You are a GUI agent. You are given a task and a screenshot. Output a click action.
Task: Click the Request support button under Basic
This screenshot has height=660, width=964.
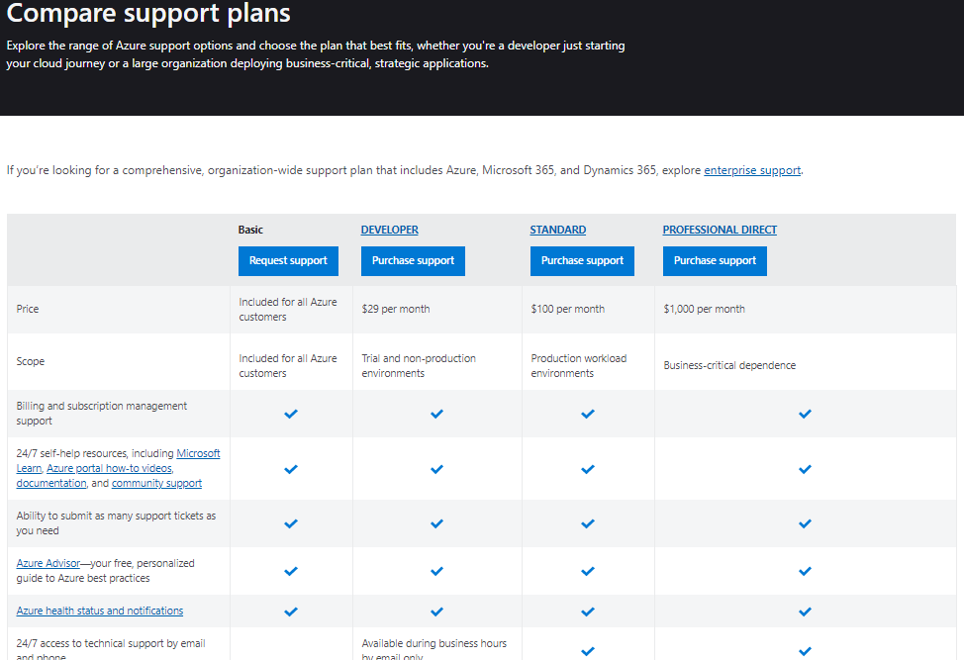click(288, 261)
